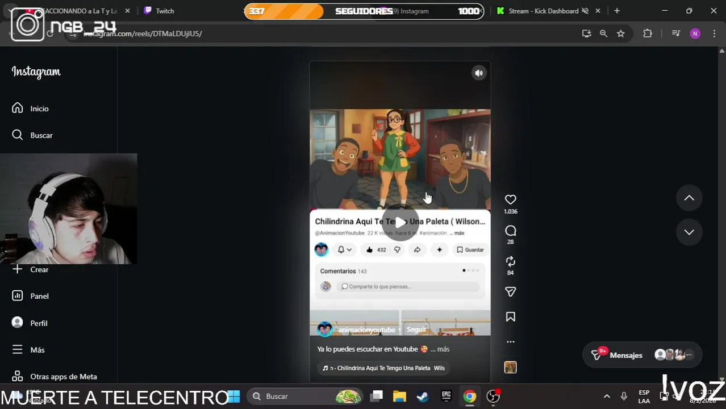Save the reel with the bookmark icon
The width and height of the screenshot is (726, 409).
click(510, 317)
